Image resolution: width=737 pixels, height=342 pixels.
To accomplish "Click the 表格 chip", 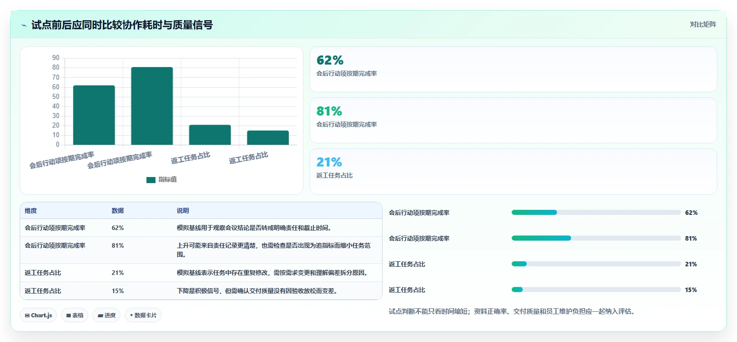I will tap(75, 315).
